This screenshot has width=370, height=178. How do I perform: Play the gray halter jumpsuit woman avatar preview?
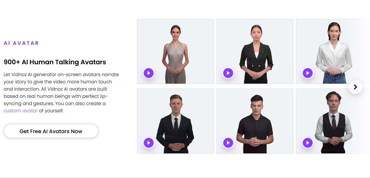[149, 73]
